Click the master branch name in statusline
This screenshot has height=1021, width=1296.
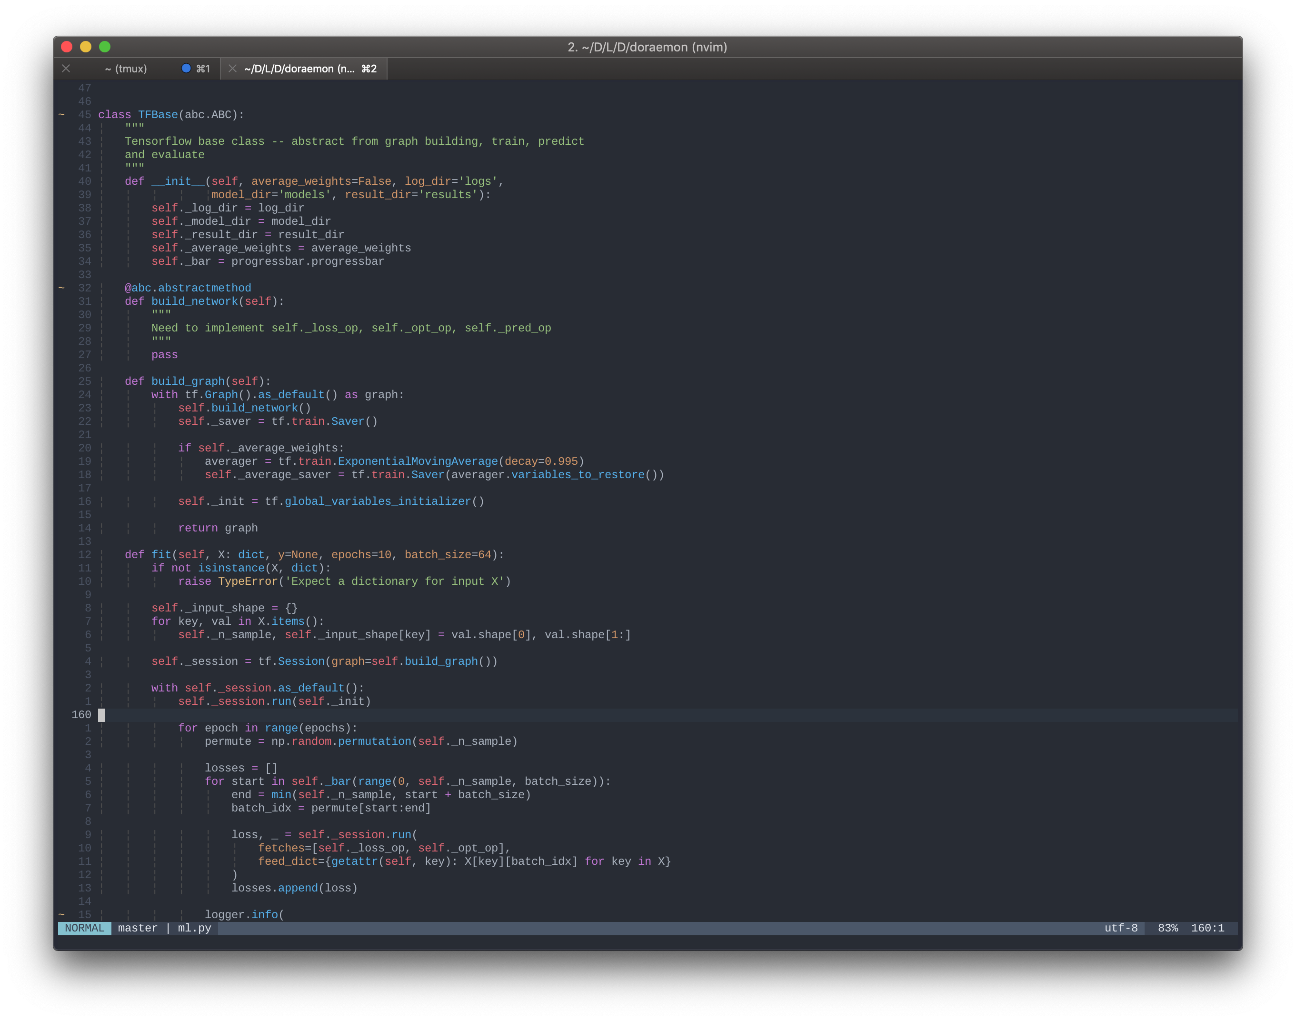(x=138, y=928)
